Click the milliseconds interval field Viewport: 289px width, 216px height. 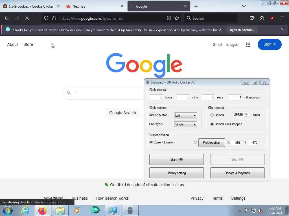pos(235,97)
